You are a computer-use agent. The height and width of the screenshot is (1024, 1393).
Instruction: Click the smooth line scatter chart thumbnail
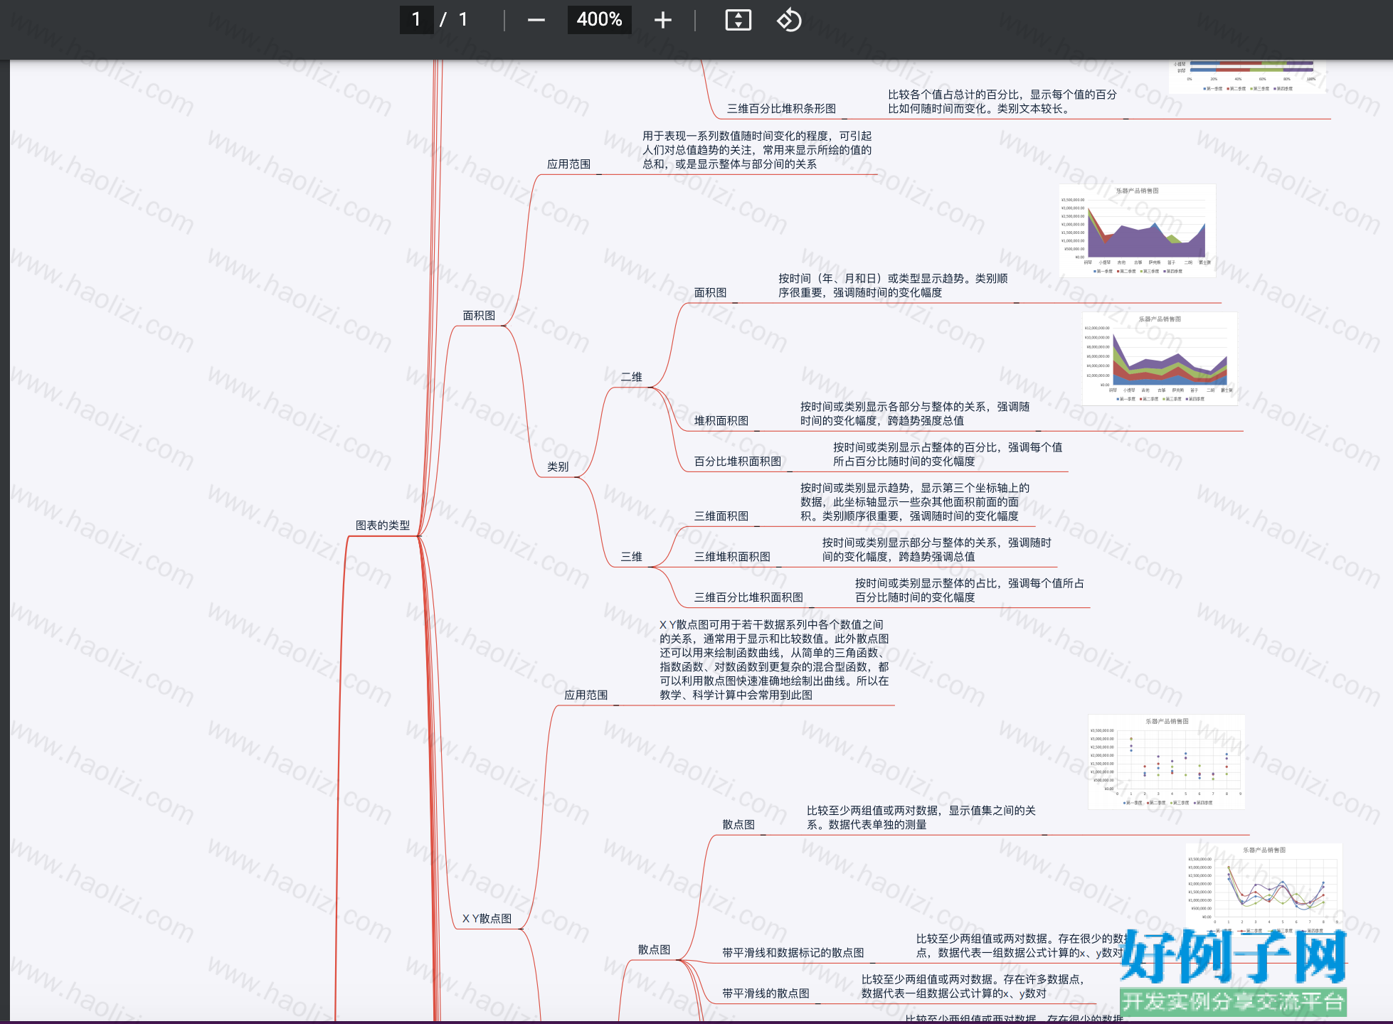point(1264,890)
